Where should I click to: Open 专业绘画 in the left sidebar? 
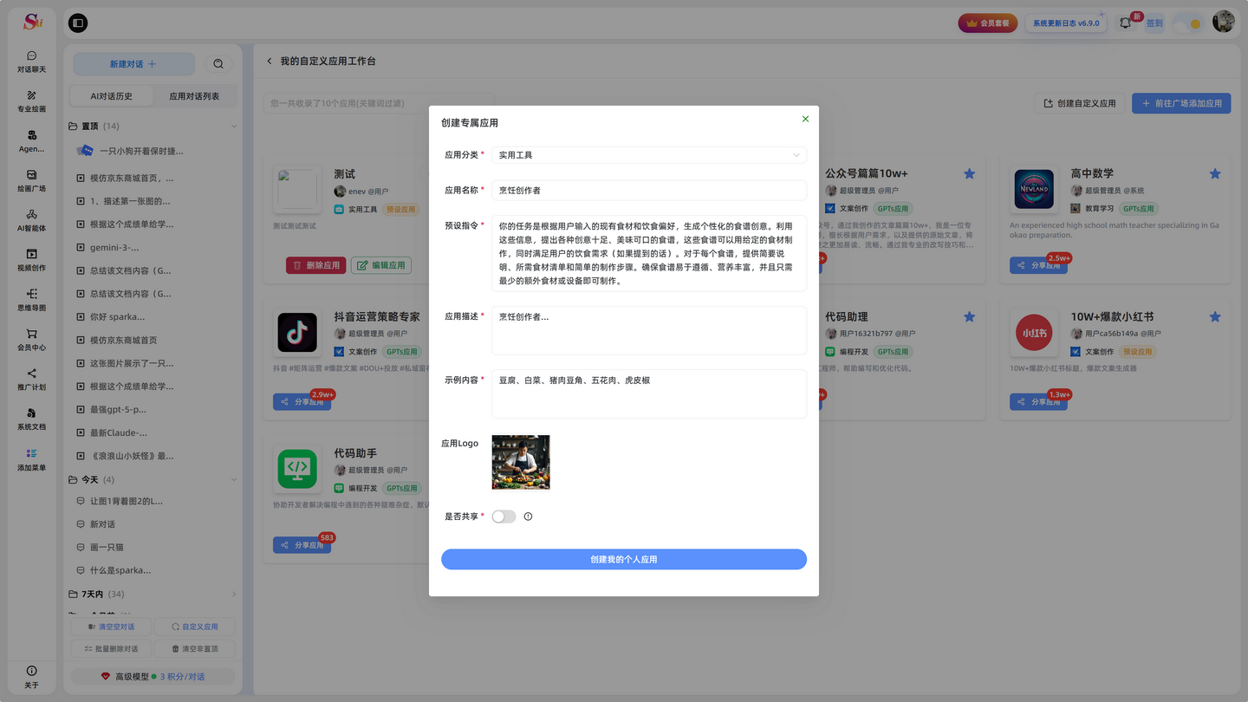point(31,101)
